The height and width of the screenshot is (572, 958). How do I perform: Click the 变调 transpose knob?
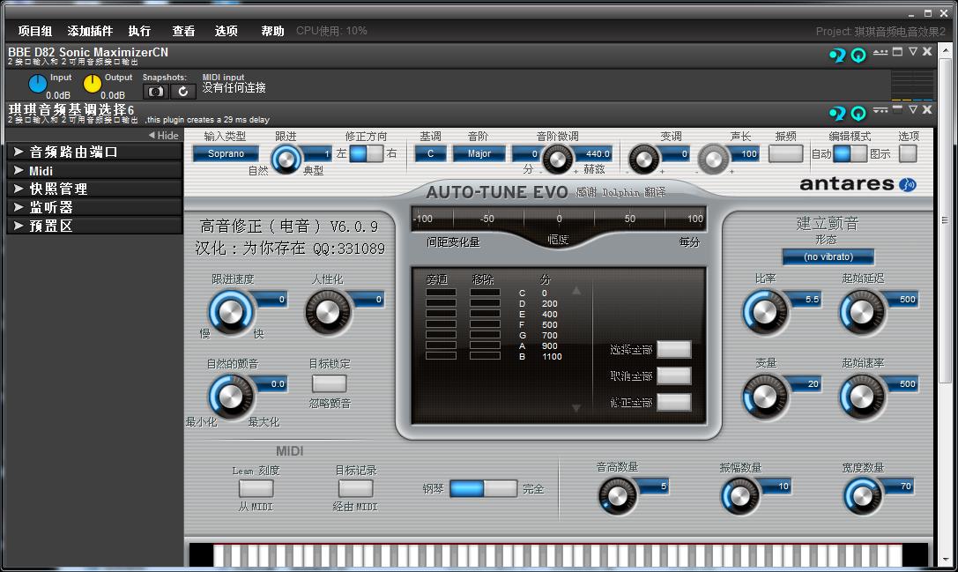(x=644, y=160)
